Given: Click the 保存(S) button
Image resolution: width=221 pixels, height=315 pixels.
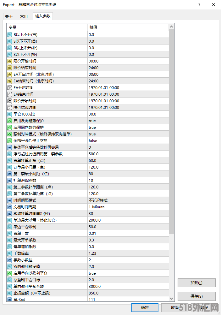Looking at the screenshot, I should tap(196, 296).
